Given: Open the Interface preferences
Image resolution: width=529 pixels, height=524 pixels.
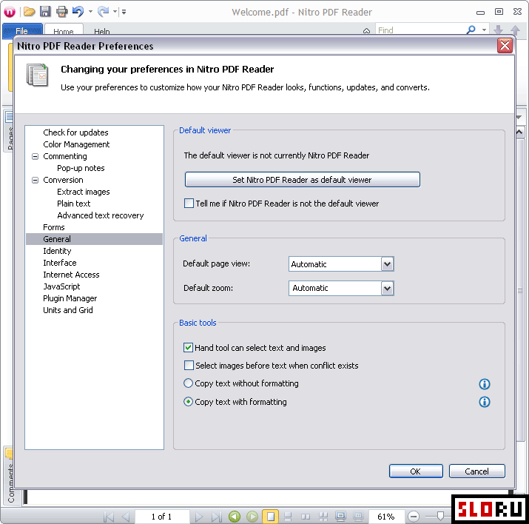Looking at the screenshot, I should (x=60, y=263).
